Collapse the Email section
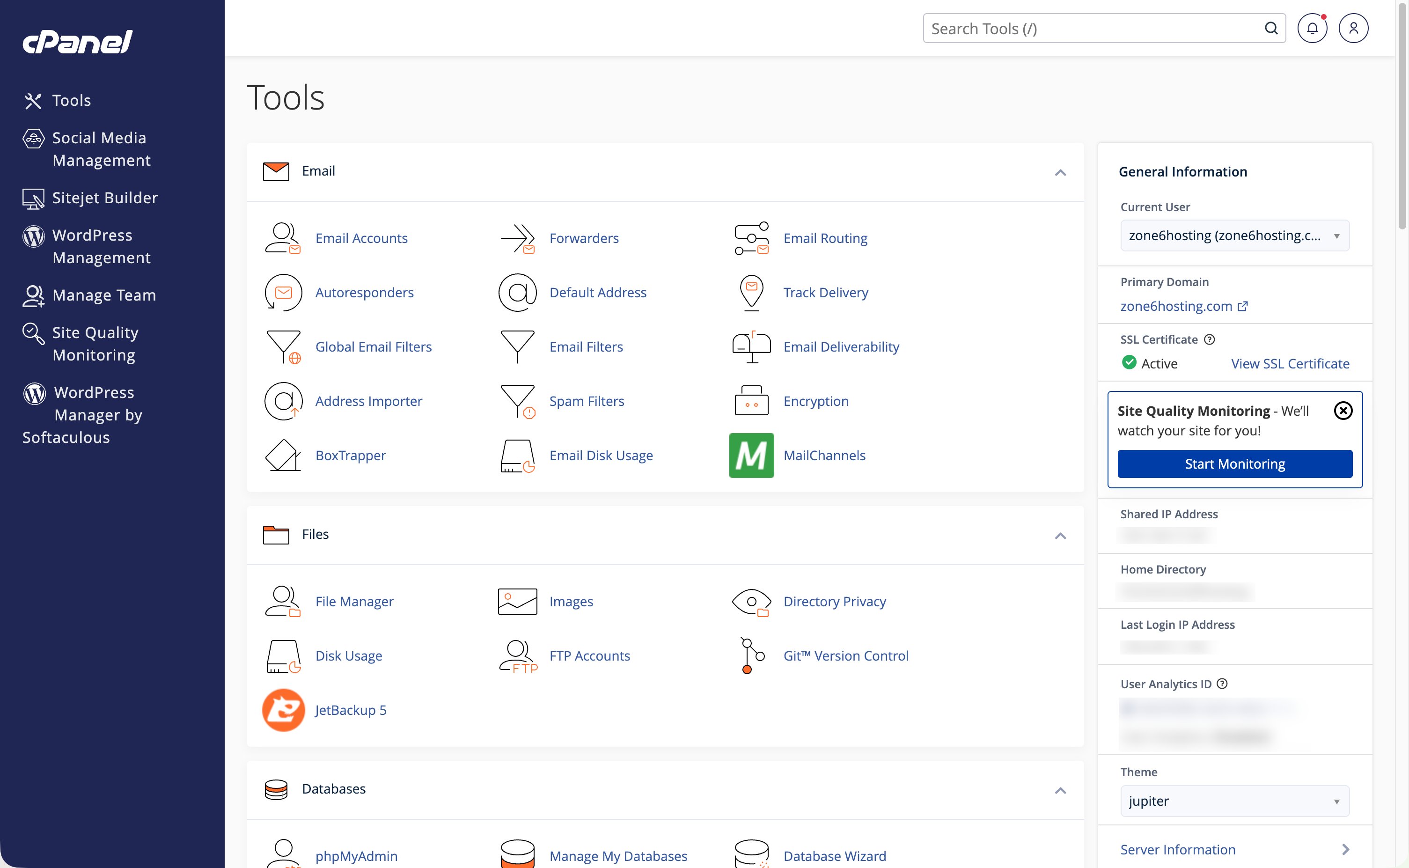Screen dimensions: 1409x868 (x=1060, y=172)
